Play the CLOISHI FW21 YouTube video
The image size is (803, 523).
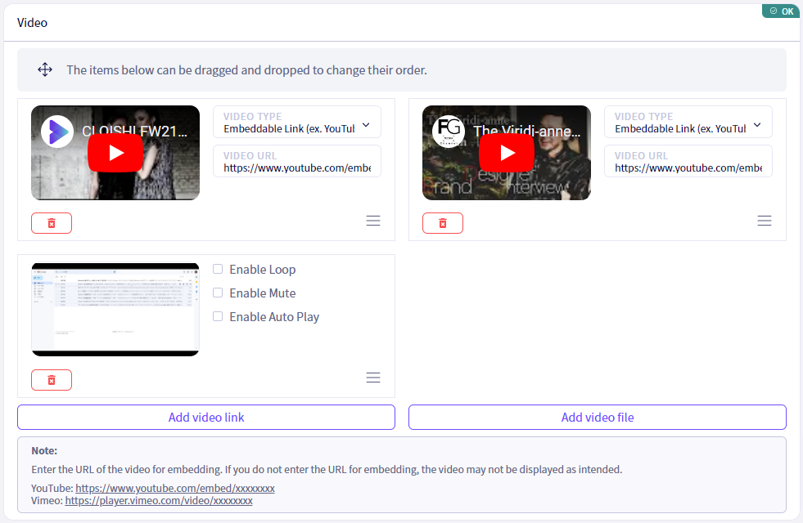coord(115,153)
